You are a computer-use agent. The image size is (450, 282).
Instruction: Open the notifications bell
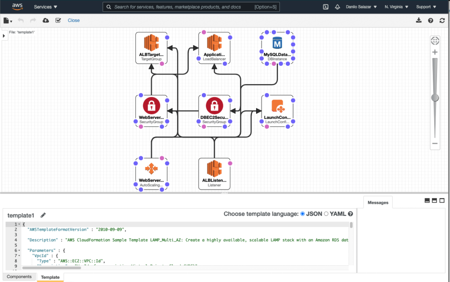pyautogui.click(x=337, y=7)
